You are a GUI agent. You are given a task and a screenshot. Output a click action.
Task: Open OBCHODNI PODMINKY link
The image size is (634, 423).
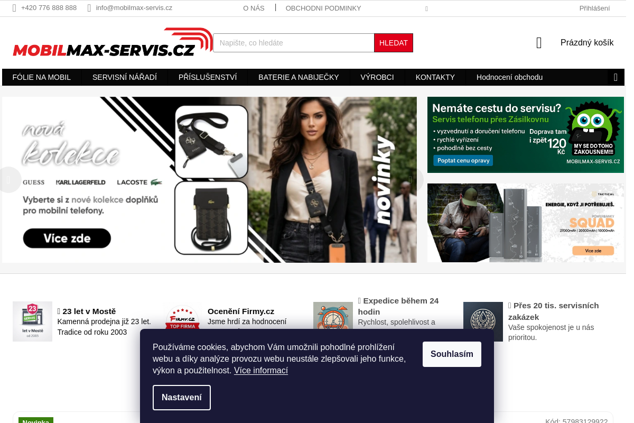pos(323,8)
